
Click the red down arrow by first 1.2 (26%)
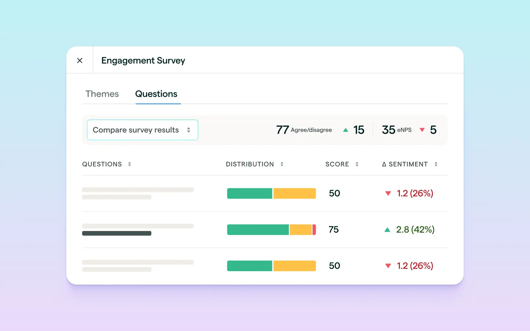[388, 194]
